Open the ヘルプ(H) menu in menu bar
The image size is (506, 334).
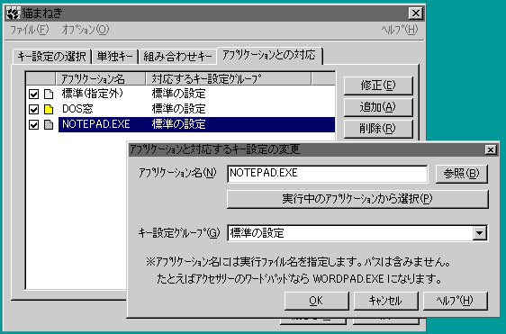click(x=399, y=30)
